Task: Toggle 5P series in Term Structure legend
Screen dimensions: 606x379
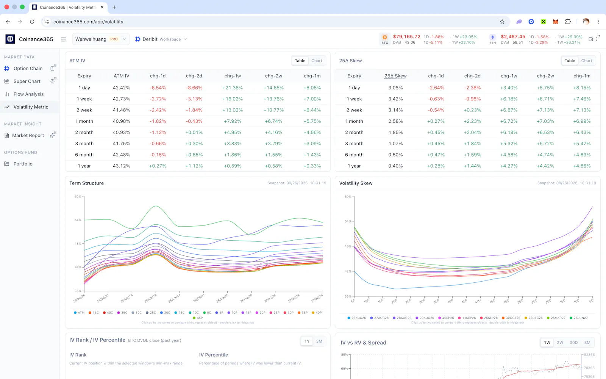Action: coord(219,313)
